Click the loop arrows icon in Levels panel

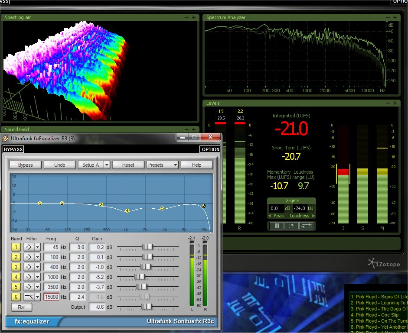coord(306,226)
